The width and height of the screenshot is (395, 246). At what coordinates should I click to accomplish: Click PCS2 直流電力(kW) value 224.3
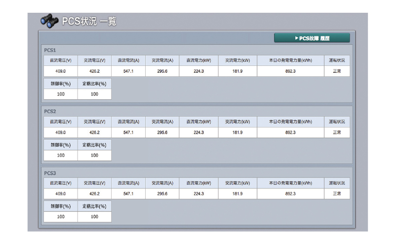[x=199, y=132]
